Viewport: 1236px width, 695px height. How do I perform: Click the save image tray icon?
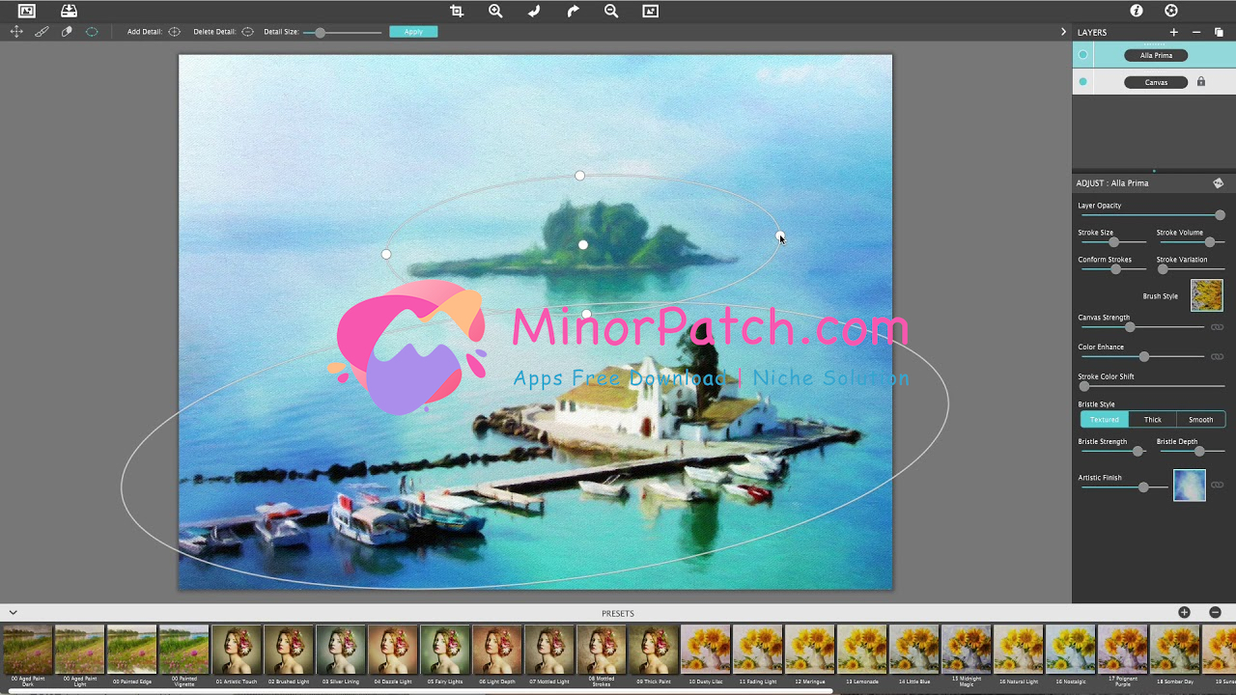(x=69, y=11)
